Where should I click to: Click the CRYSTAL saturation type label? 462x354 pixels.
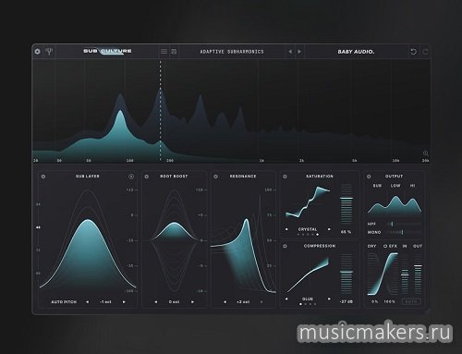308,229
